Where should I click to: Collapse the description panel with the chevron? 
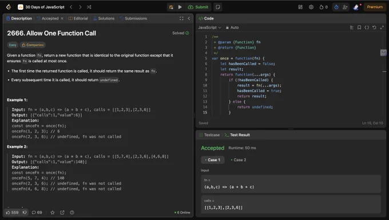point(189,18)
